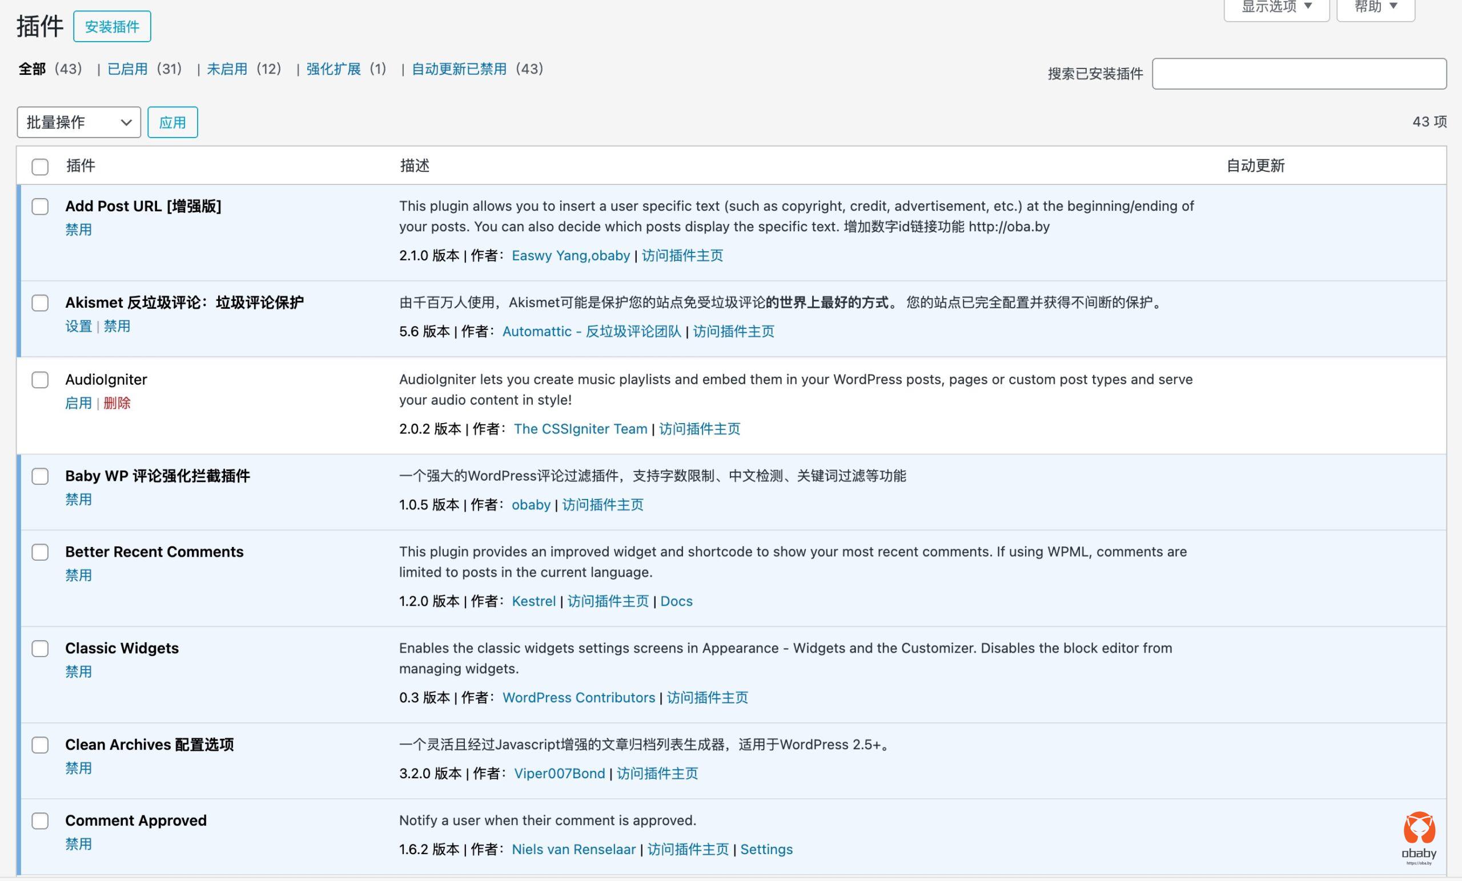Click the obaby fox logo icon
1462x881 pixels.
pyautogui.click(x=1419, y=828)
